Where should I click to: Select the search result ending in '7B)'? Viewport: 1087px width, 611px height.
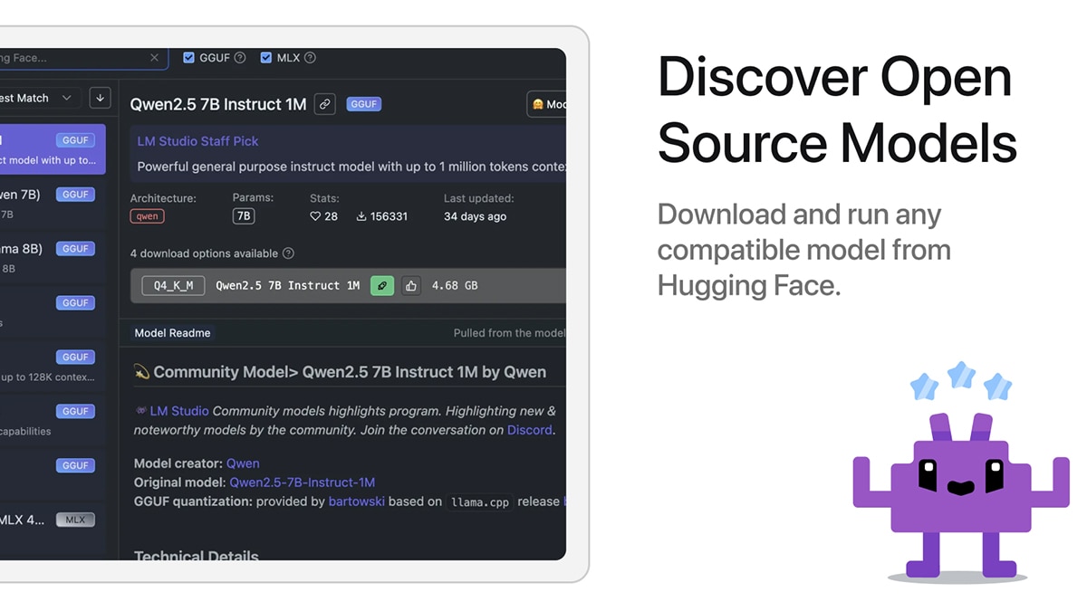point(53,204)
